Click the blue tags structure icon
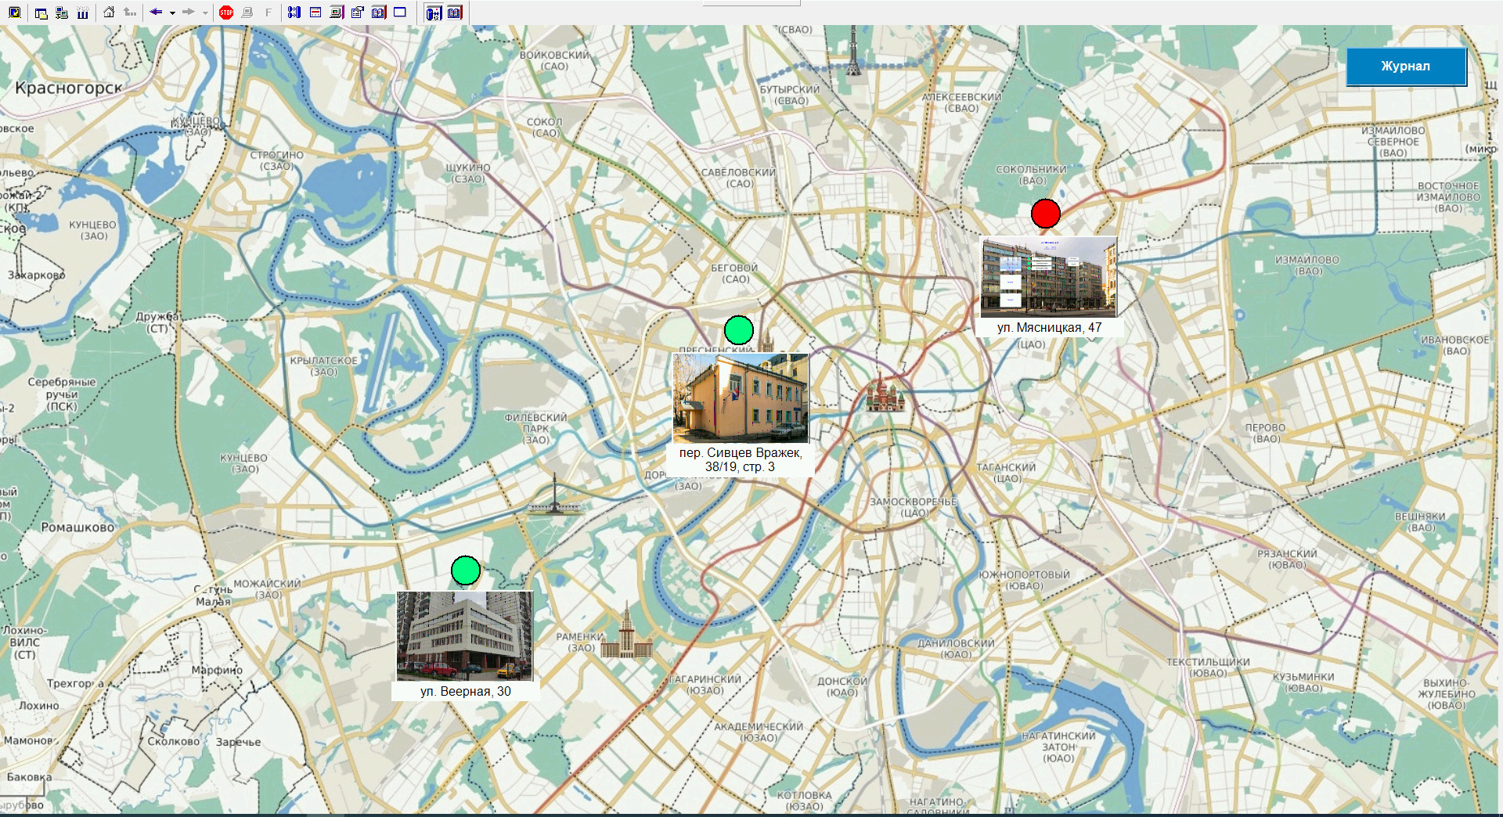Screen dimensions: 1503x817 [294, 12]
